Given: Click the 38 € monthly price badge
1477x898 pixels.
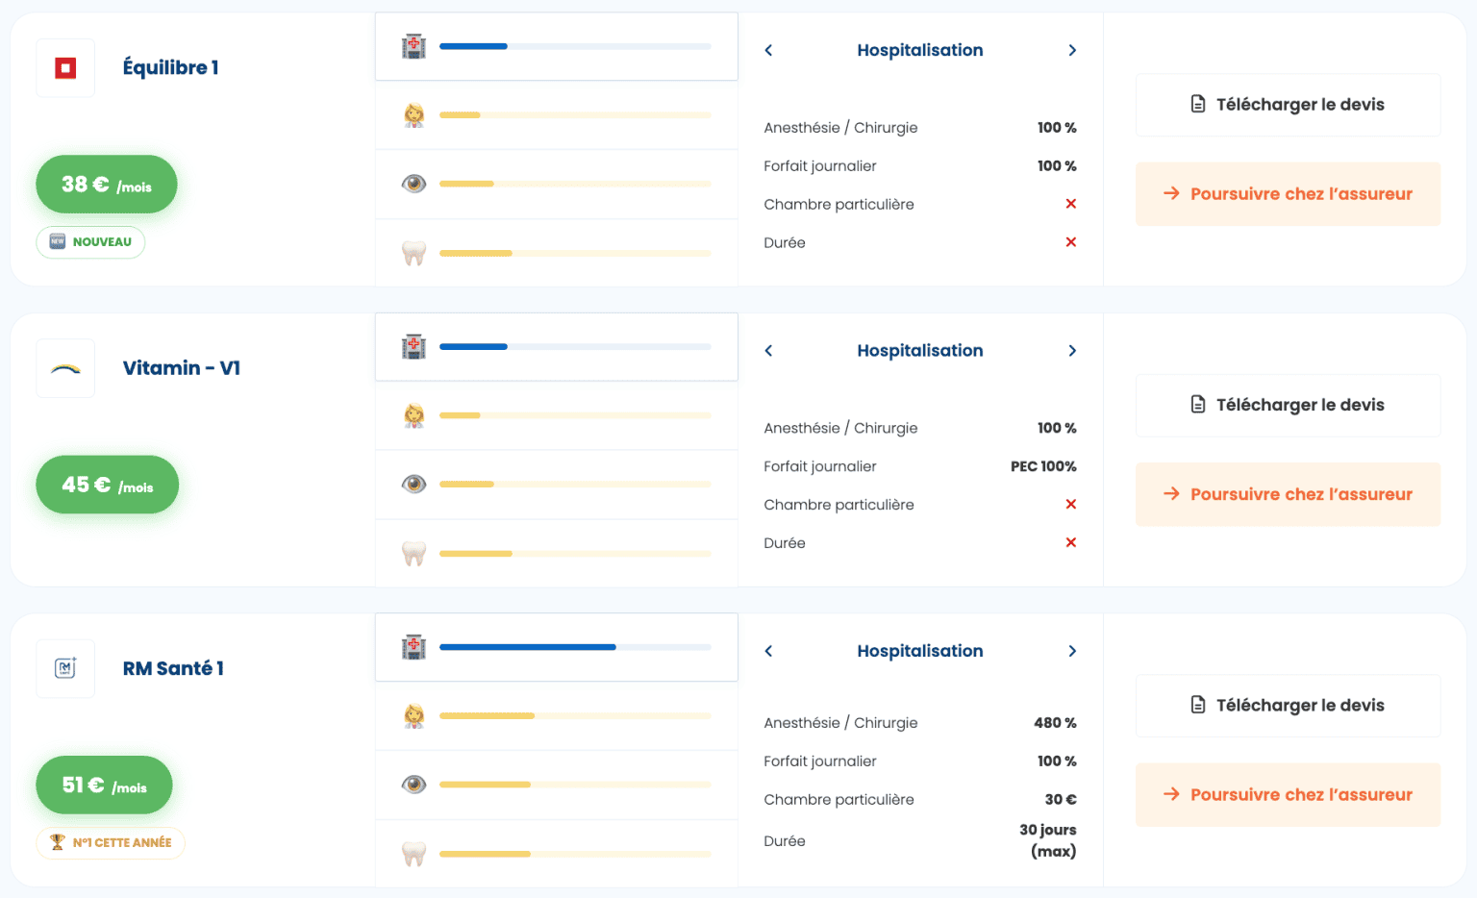Looking at the screenshot, I should 106,184.
